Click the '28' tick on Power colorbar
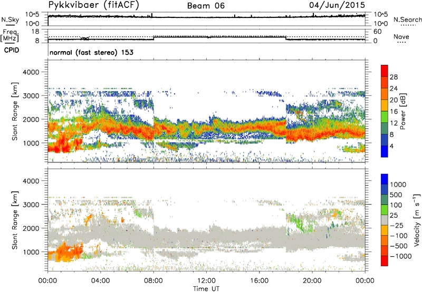422x292 pixels. 394,77
